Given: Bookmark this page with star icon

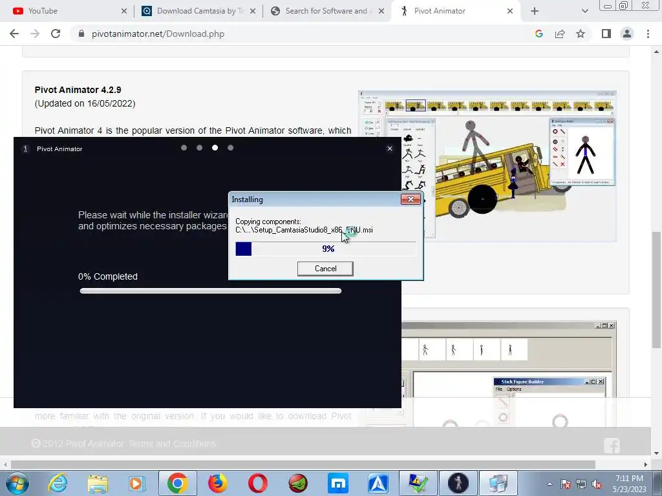Looking at the screenshot, I should click(581, 34).
